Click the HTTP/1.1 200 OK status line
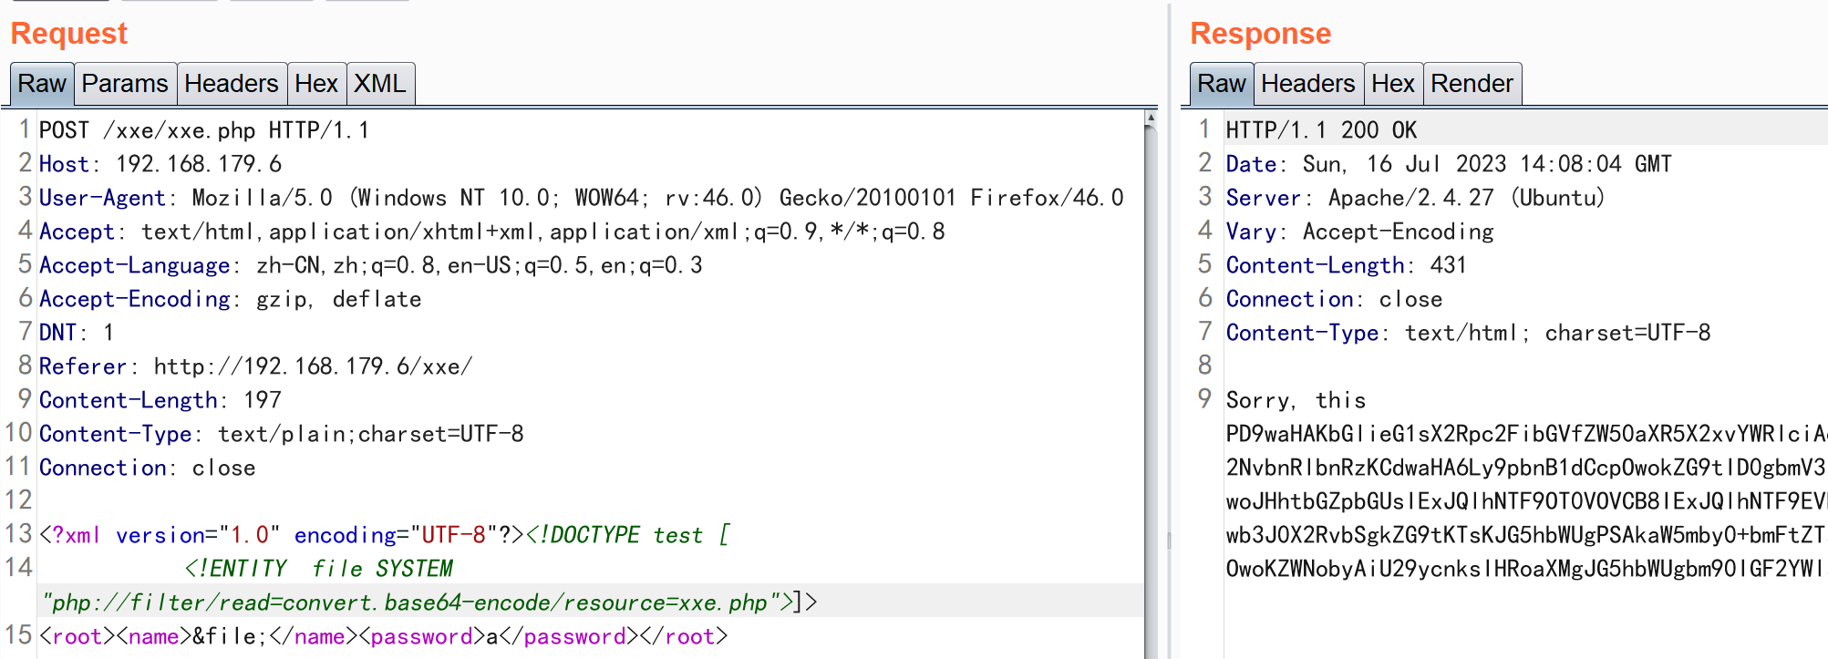 (x=1321, y=130)
